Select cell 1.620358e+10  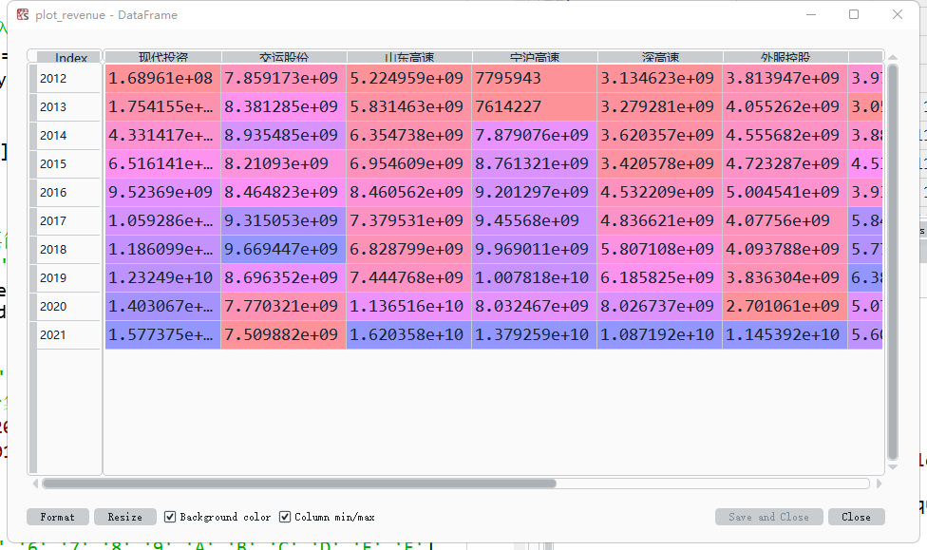pyautogui.click(x=409, y=334)
